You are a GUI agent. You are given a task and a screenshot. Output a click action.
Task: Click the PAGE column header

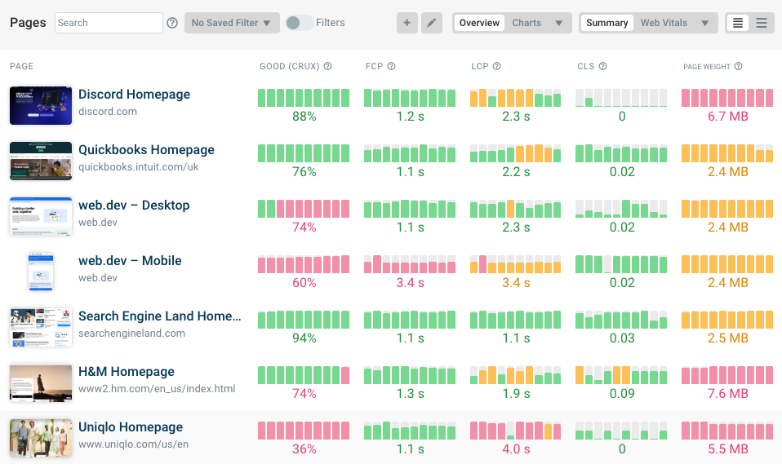(21, 66)
